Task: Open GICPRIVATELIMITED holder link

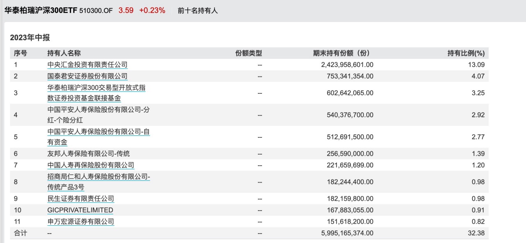Action: tap(80, 210)
